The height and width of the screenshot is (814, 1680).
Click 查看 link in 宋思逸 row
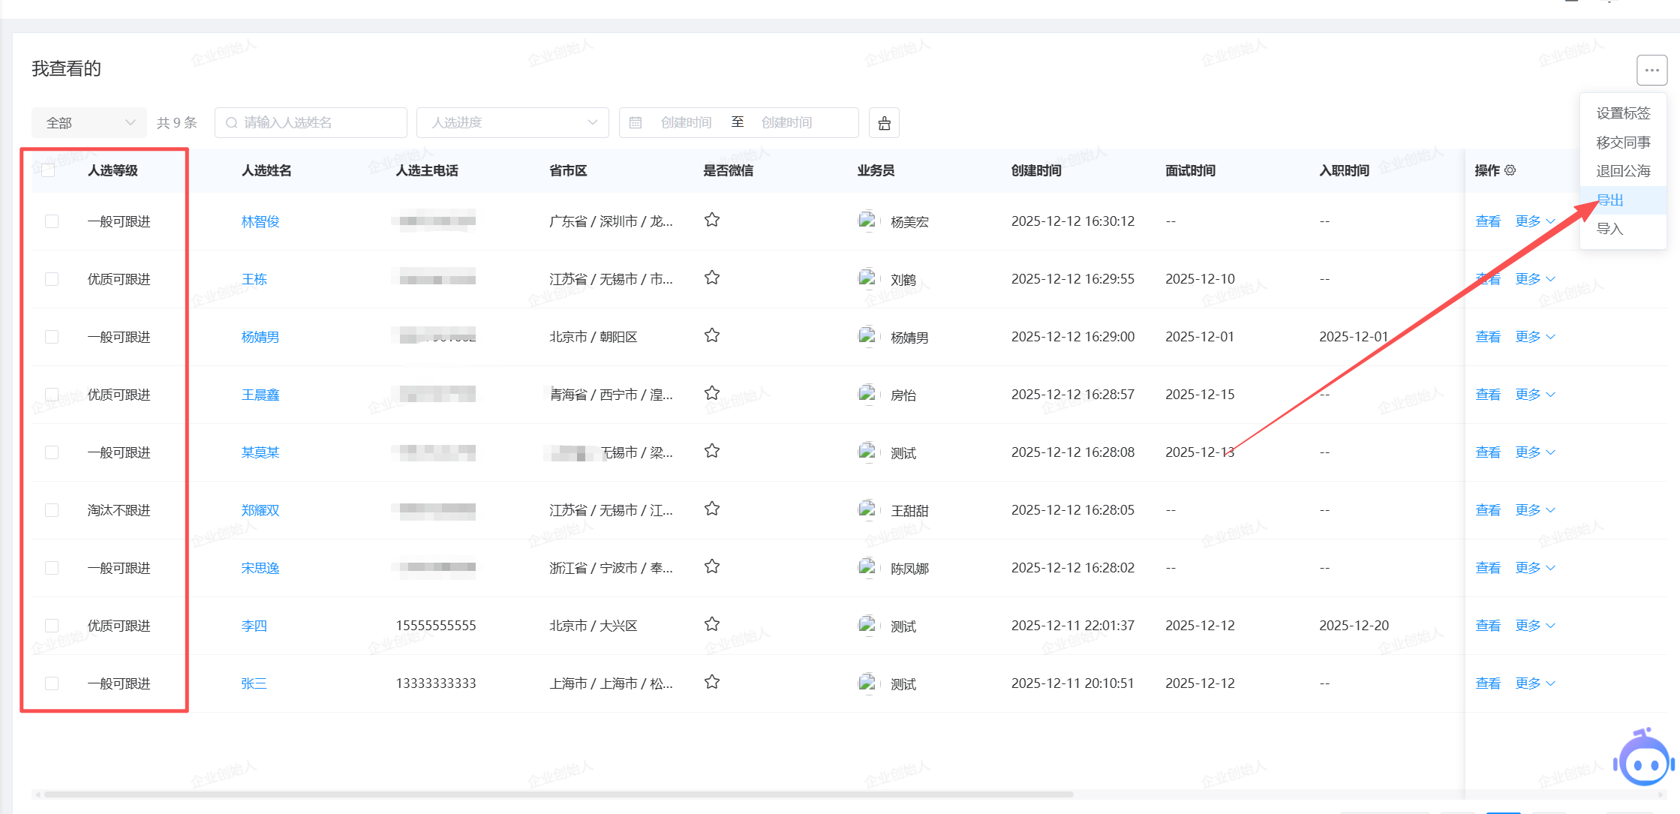1487,568
